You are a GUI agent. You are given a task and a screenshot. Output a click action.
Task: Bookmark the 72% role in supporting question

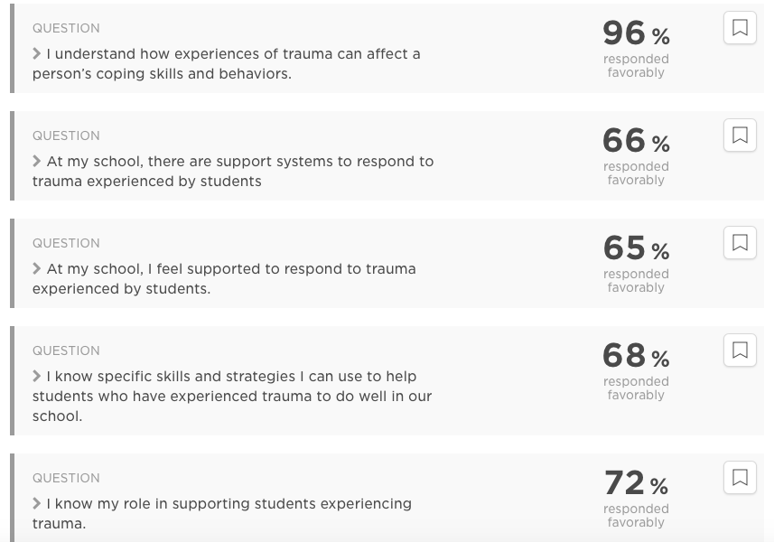click(740, 478)
